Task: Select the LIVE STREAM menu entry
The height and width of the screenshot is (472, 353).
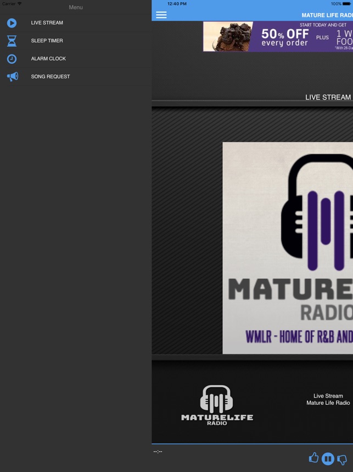Action: point(47,23)
